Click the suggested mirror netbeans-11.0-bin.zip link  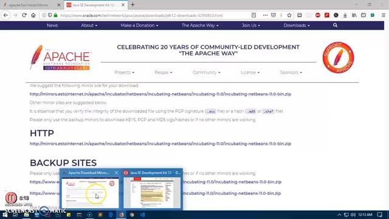(x=160, y=94)
